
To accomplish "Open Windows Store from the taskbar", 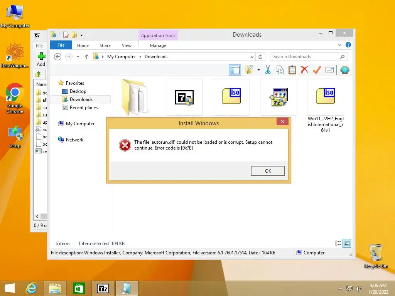I will pos(79,288).
